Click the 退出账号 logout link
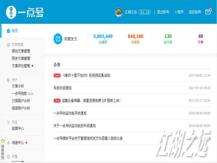The height and width of the screenshot is (163, 217). pos(163,12)
